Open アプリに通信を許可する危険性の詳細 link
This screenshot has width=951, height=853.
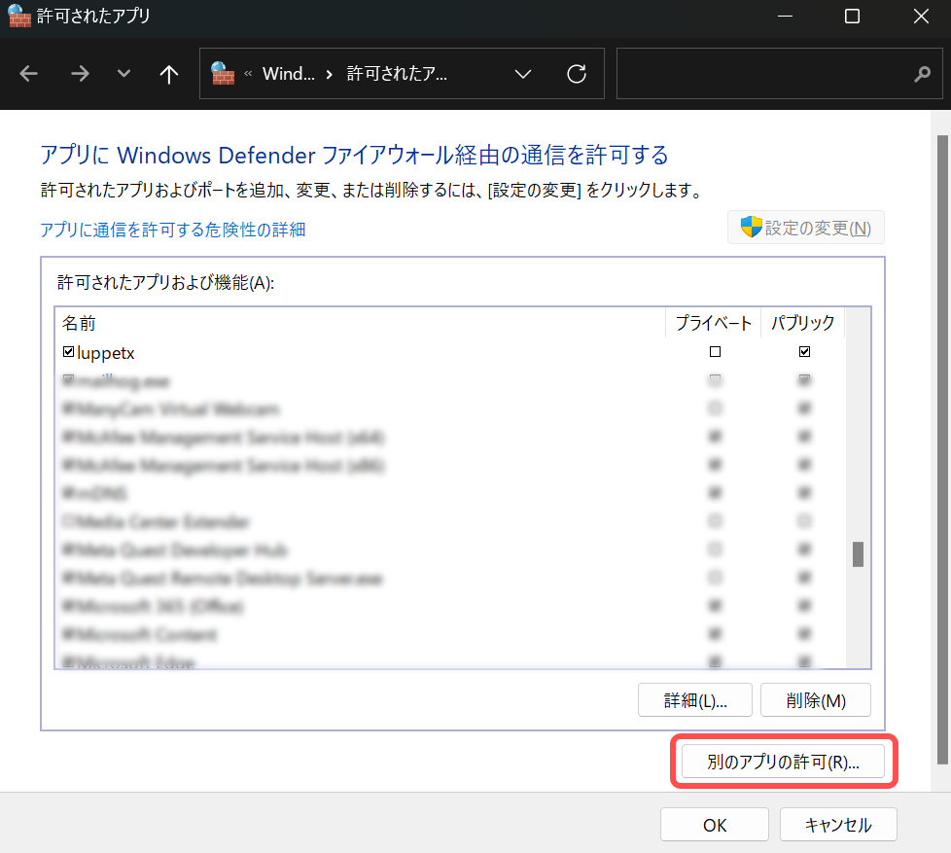click(173, 230)
